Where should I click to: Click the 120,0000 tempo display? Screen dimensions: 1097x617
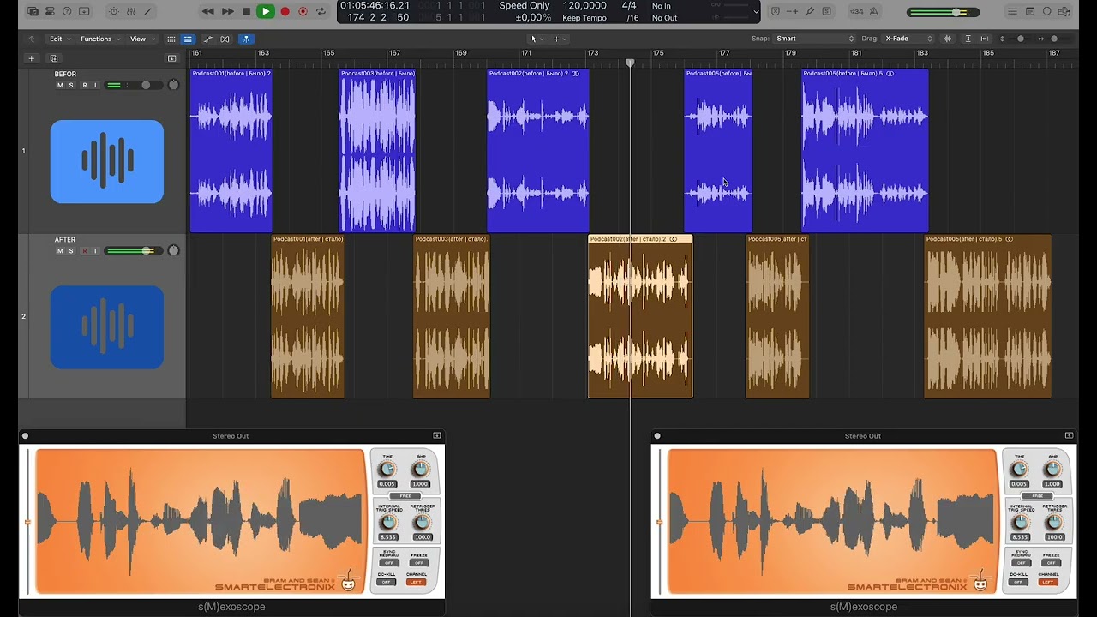[x=584, y=6]
